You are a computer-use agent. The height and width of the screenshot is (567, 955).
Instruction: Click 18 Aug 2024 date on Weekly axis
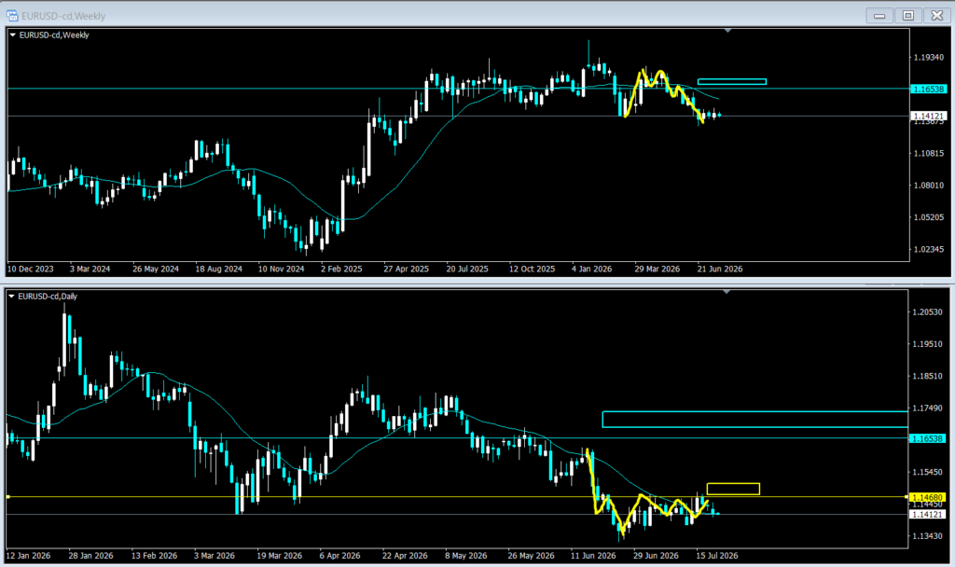[x=218, y=269]
